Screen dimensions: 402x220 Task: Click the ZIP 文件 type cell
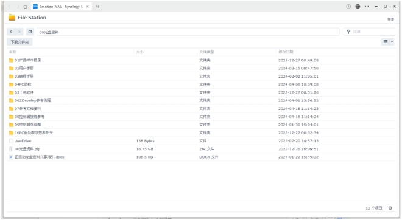(206, 149)
